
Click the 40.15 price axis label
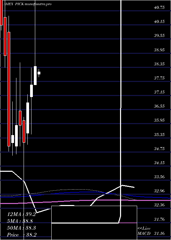pyautogui.click(x=159, y=21)
